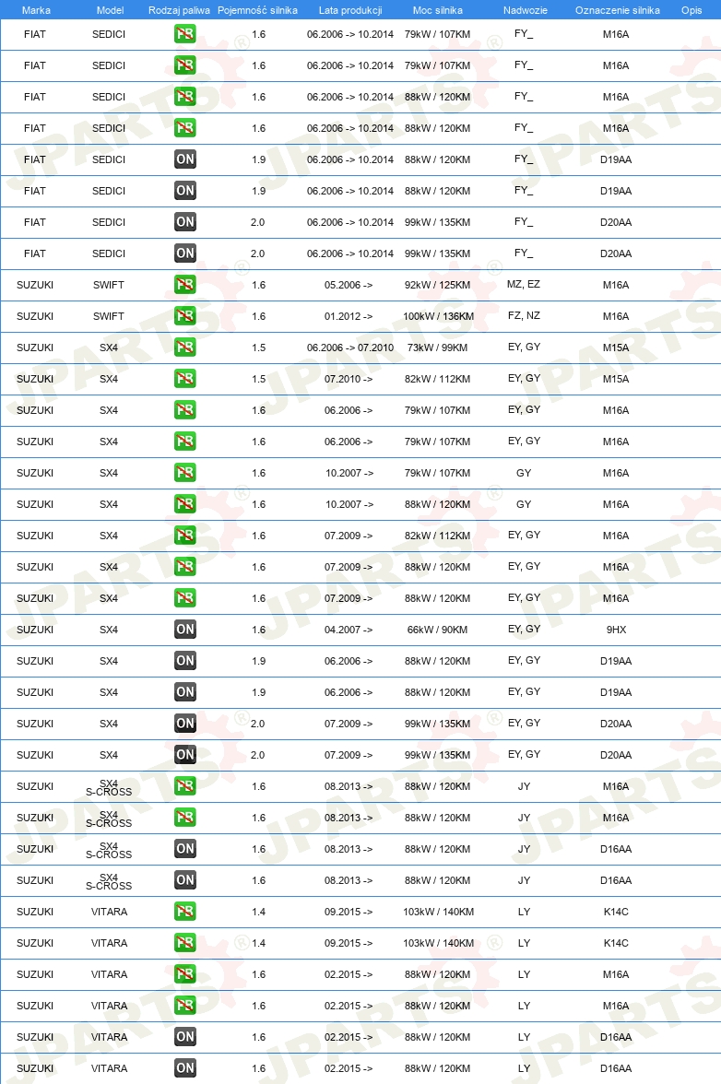Click the GY body cell in the 10.2007 79kW row
The width and height of the screenshot is (721, 1084).
(x=524, y=473)
